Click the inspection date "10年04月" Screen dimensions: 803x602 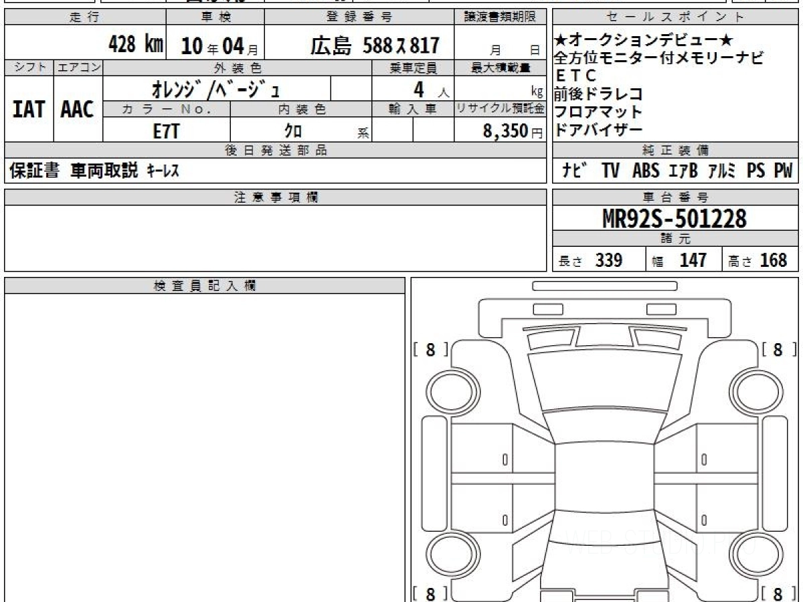[x=219, y=46]
